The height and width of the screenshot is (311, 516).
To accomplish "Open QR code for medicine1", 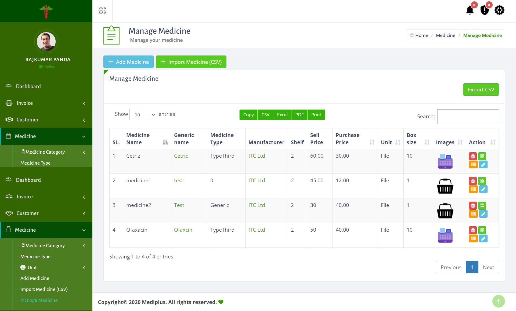I will click(482, 181).
